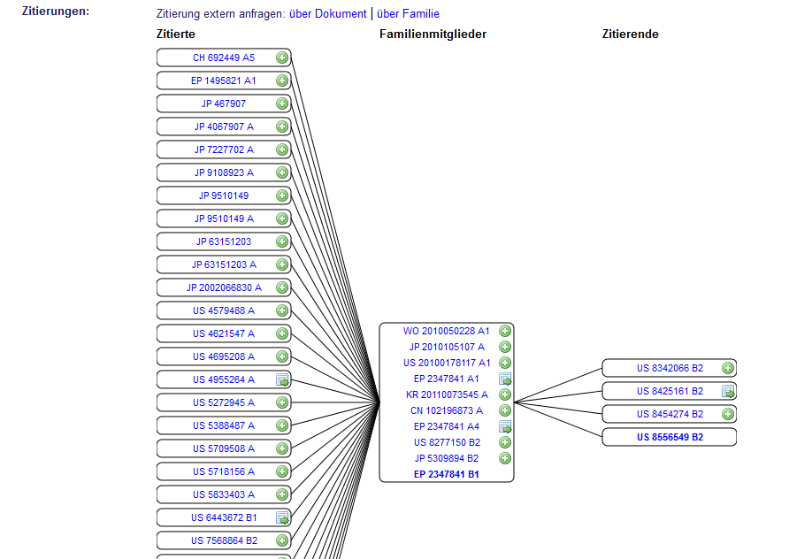This screenshot has height=559, width=789.
Task: Open family member WO 2010050228 A1
Action: point(447,331)
